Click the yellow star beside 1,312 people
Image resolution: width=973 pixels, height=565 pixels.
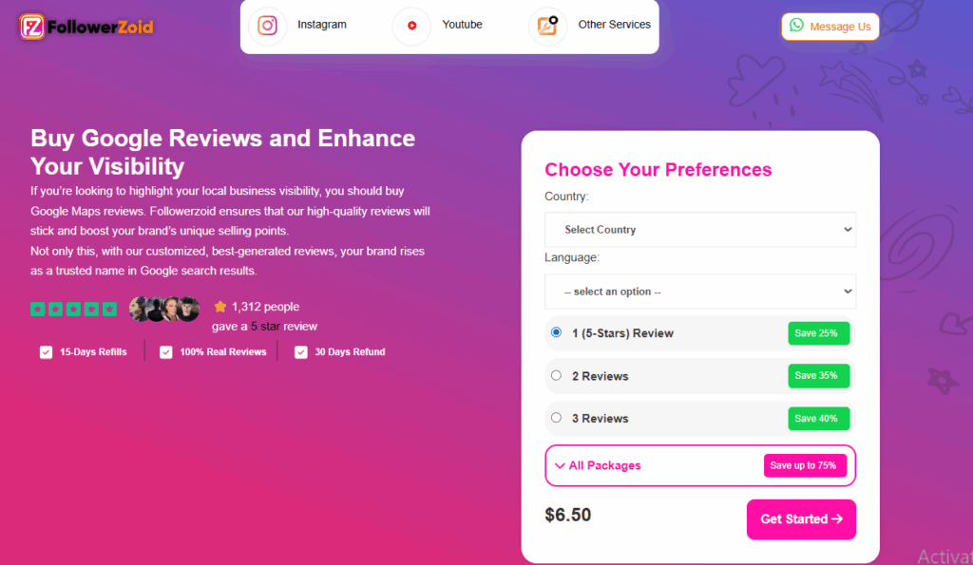(x=220, y=306)
